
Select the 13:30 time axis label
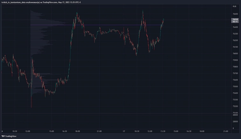point(163,131)
